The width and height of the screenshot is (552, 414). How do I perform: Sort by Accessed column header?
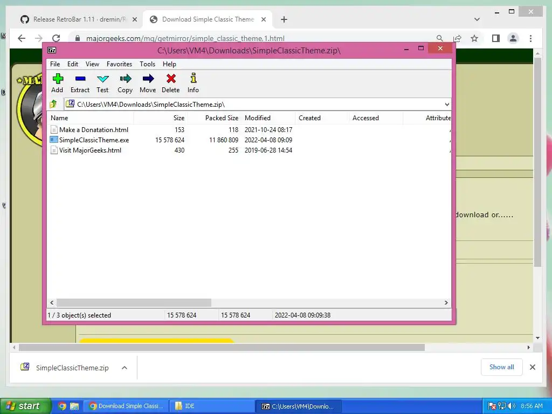(376, 118)
